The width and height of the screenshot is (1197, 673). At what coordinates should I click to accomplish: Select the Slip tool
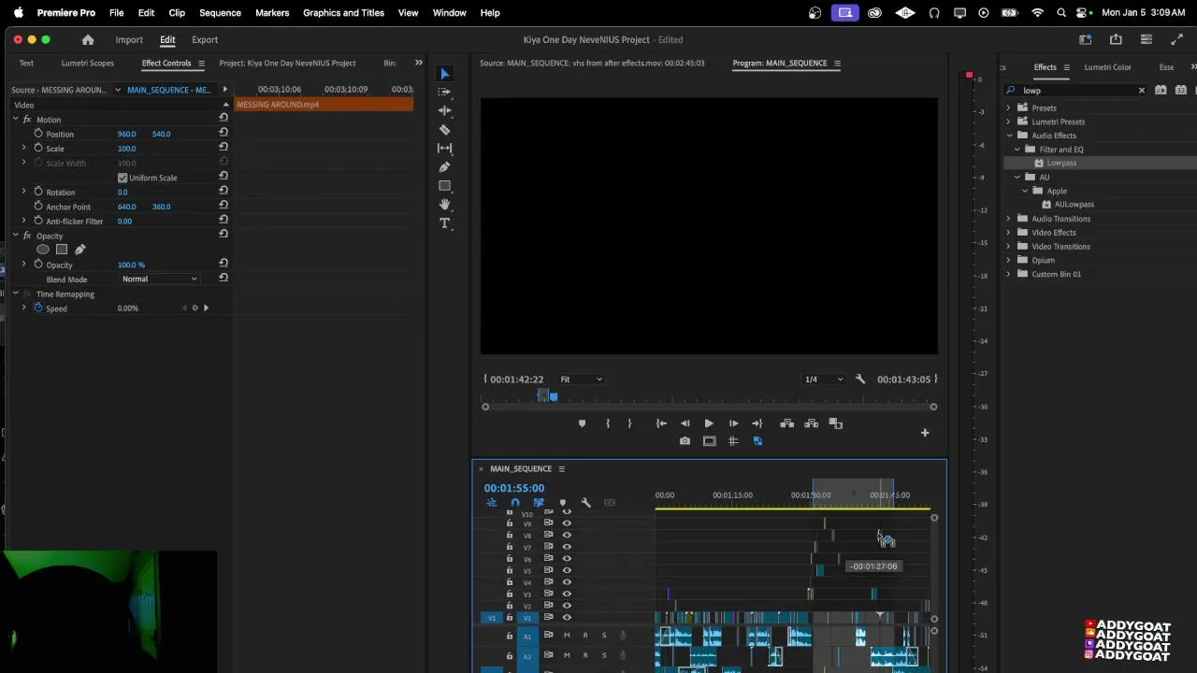tap(445, 148)
